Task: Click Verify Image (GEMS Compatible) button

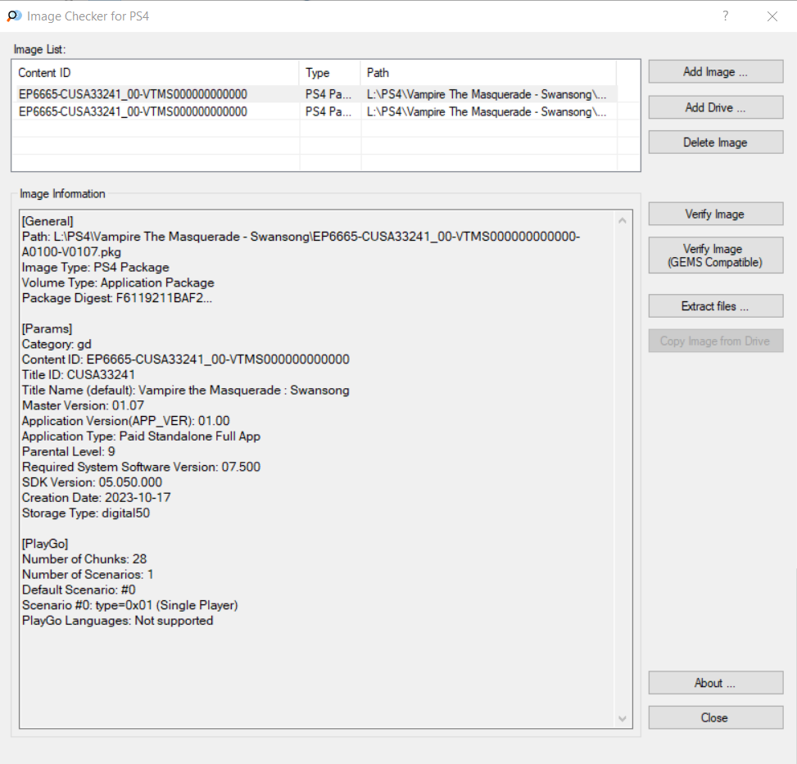Action: [x=715, y=255]
